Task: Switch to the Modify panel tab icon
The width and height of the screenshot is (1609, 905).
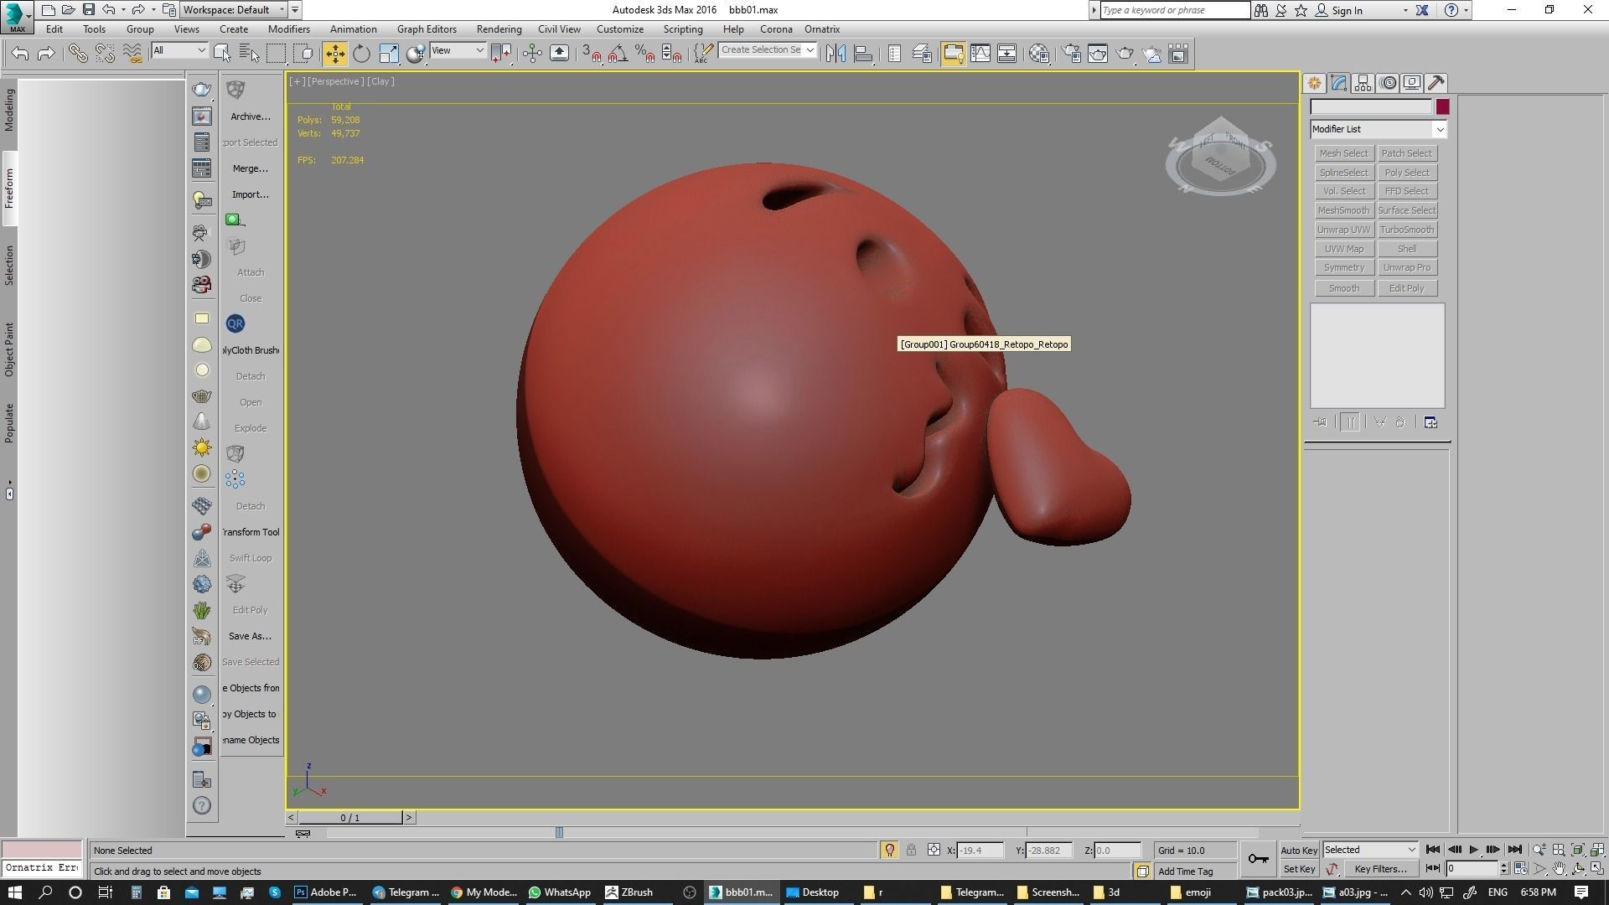Action: point(1338,83)
